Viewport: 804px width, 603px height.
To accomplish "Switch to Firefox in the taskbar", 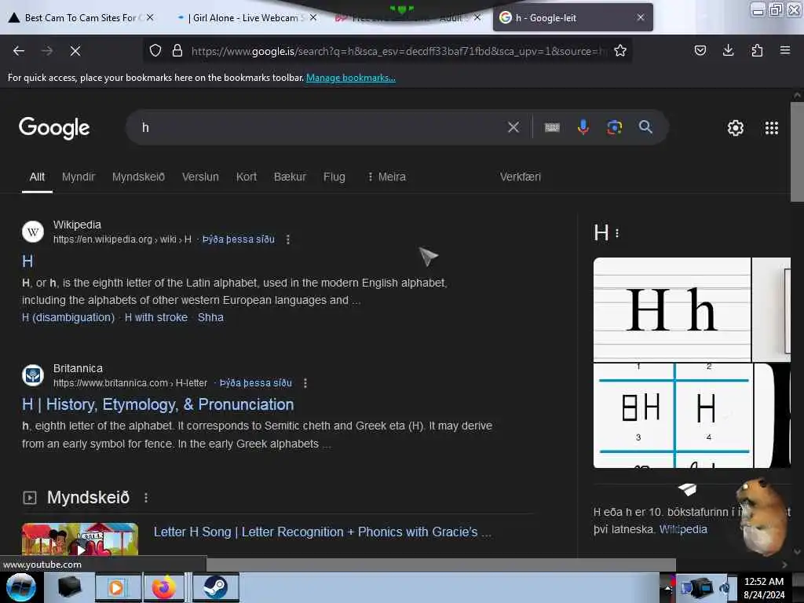I will (163, 587).
